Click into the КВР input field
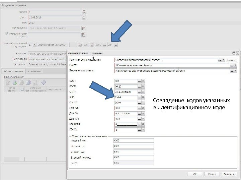This screenshot has height=181, width=241. tap(126, 97)
